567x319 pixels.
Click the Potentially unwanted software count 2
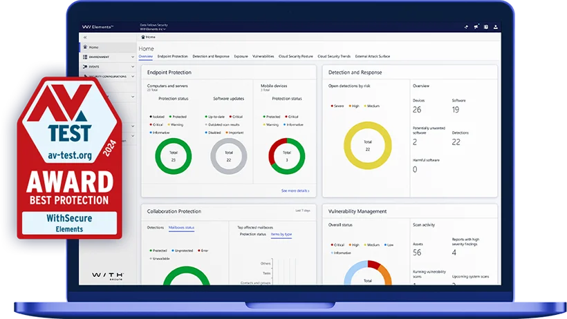(x=415, y=142)
